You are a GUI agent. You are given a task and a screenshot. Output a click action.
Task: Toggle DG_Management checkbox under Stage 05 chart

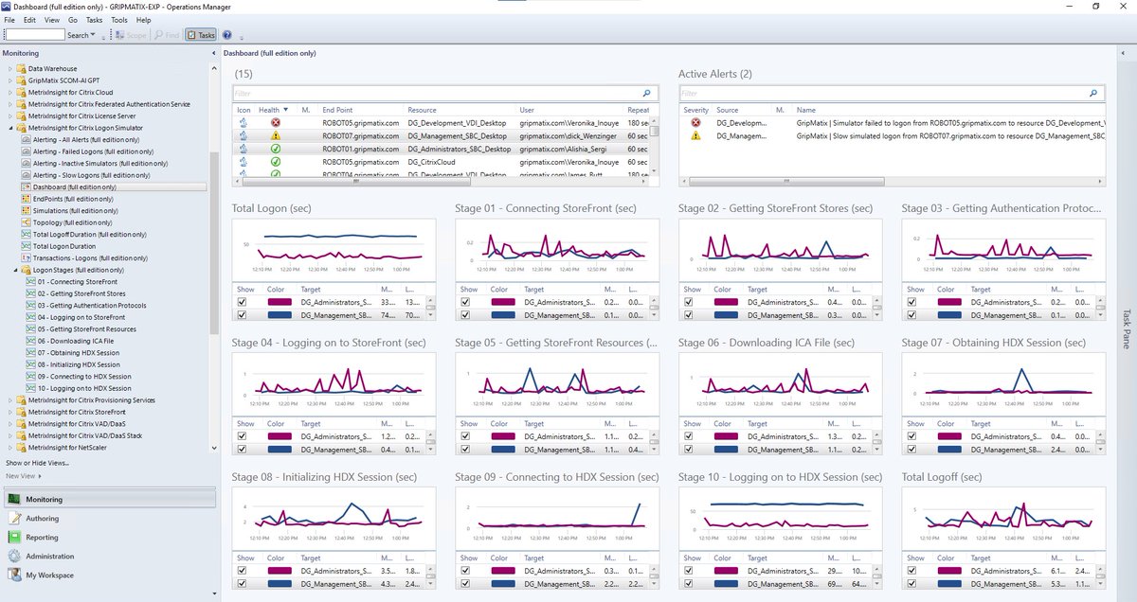pyautogui.click(x=464, y=450)
